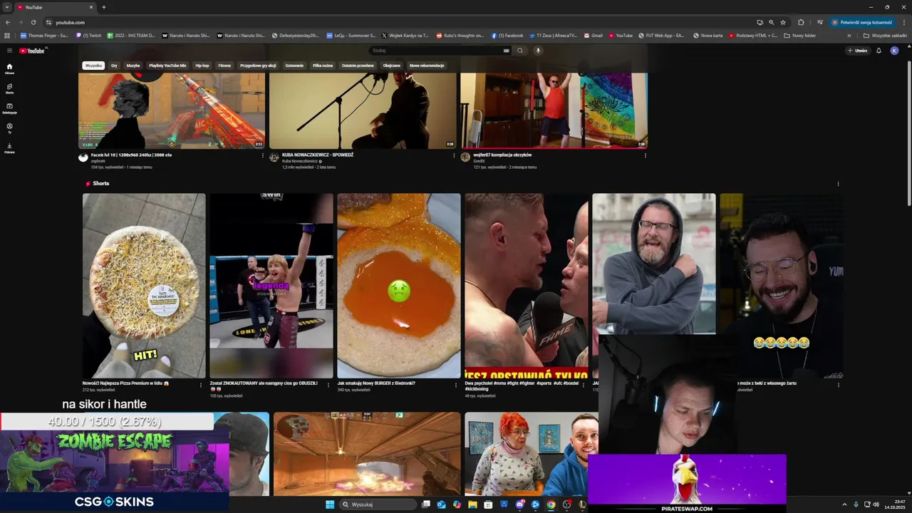
Task: Open Subskrypcje in the left sidebar
Action: click(9, 108)
